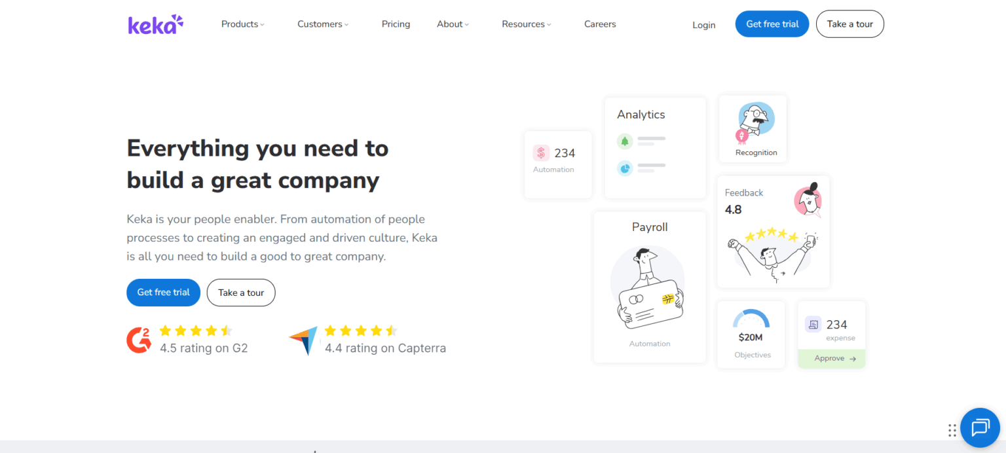1006x453 pixels.
Task: Click the pink dollar Automation icon
Action: click(541, 153)
